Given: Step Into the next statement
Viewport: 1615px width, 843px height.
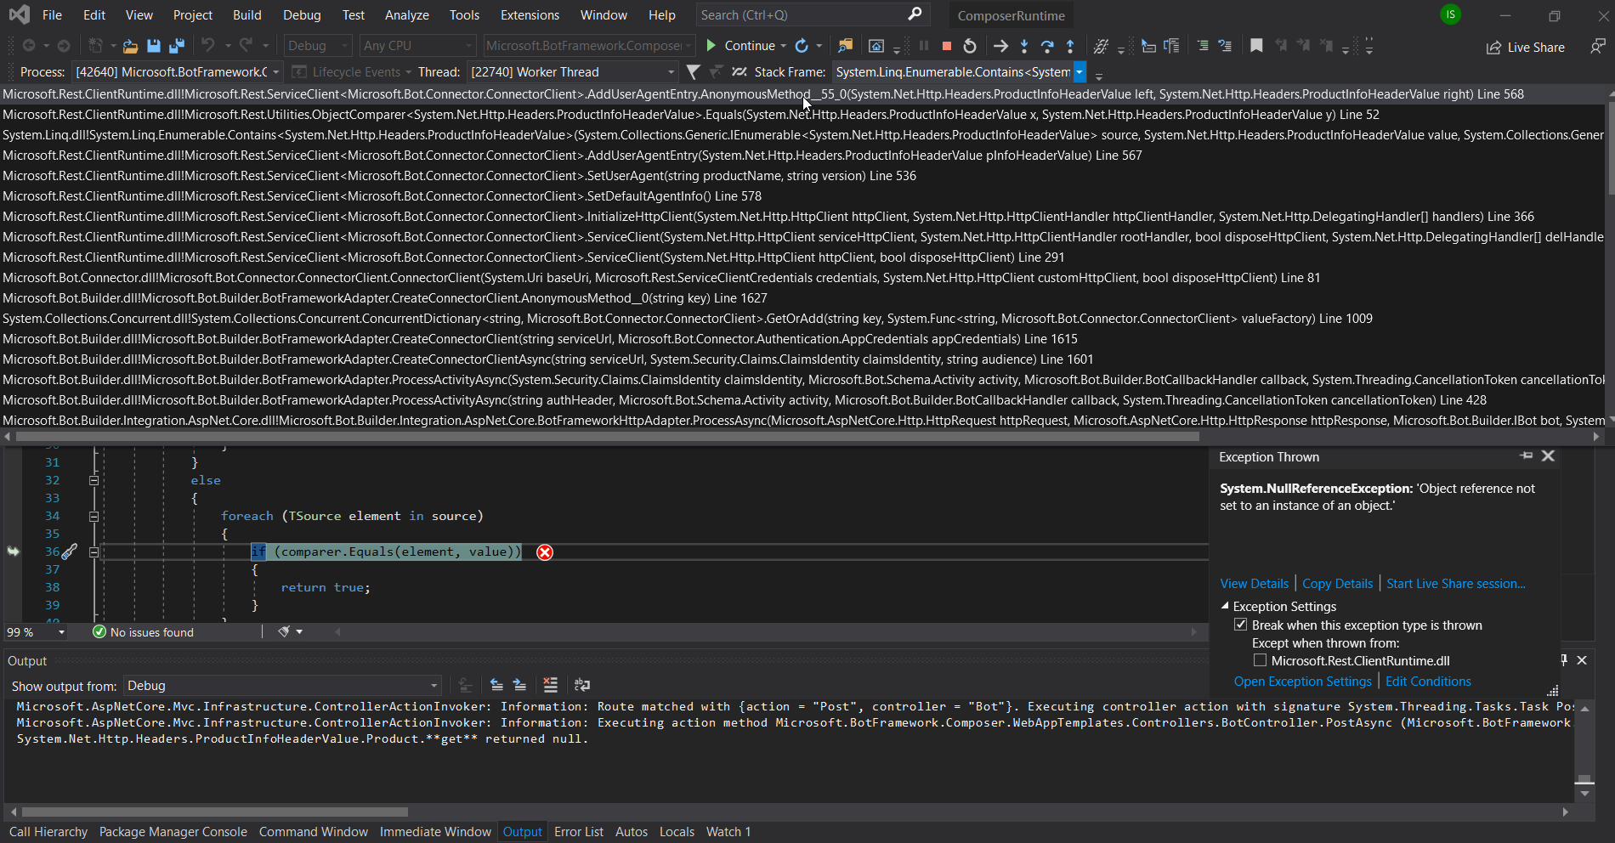Looking at the screenshot, I should click(1024, 46).
